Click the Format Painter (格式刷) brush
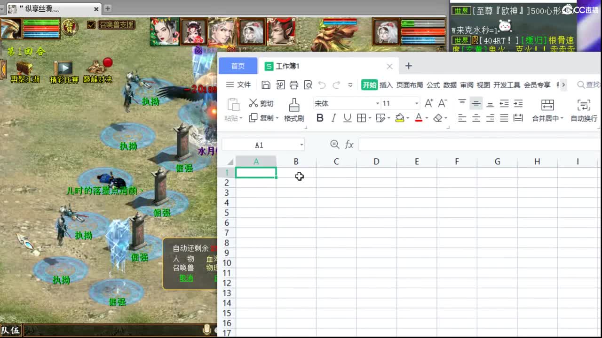This screenshot has height=338, width=602. pyautogui.click(x=294, y=110)
